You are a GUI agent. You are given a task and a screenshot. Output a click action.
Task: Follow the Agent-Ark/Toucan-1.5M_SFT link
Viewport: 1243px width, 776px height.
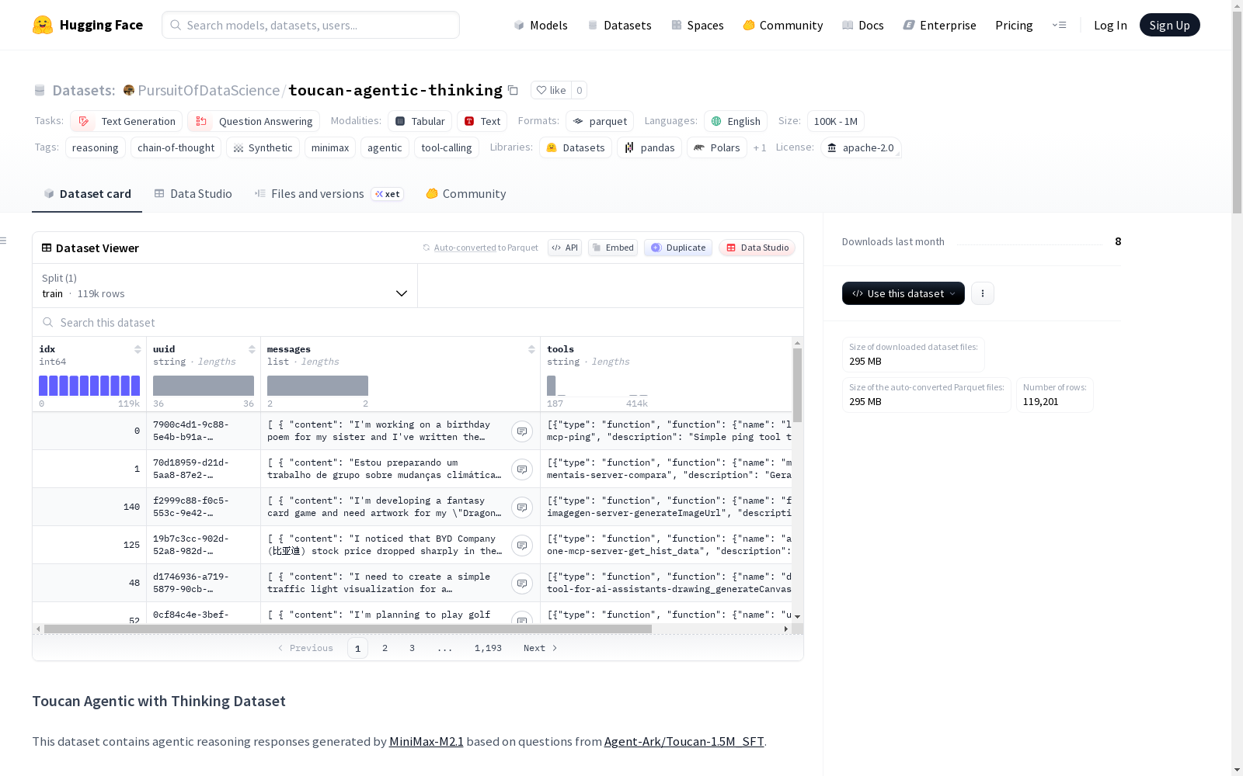pos(684,741)
